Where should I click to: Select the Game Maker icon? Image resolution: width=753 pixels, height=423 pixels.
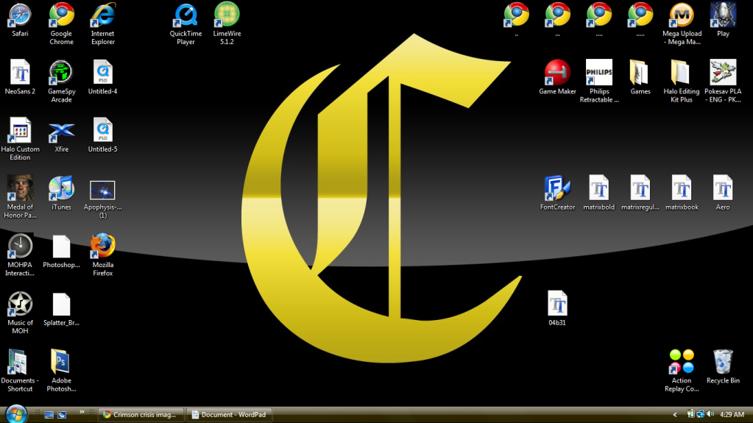[557, 73]
